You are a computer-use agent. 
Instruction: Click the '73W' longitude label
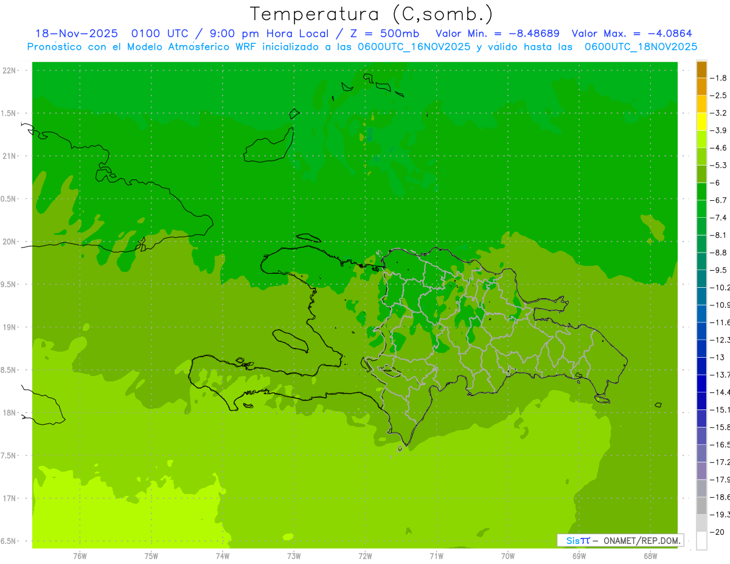pyautogui.click(x=294, y=555)
